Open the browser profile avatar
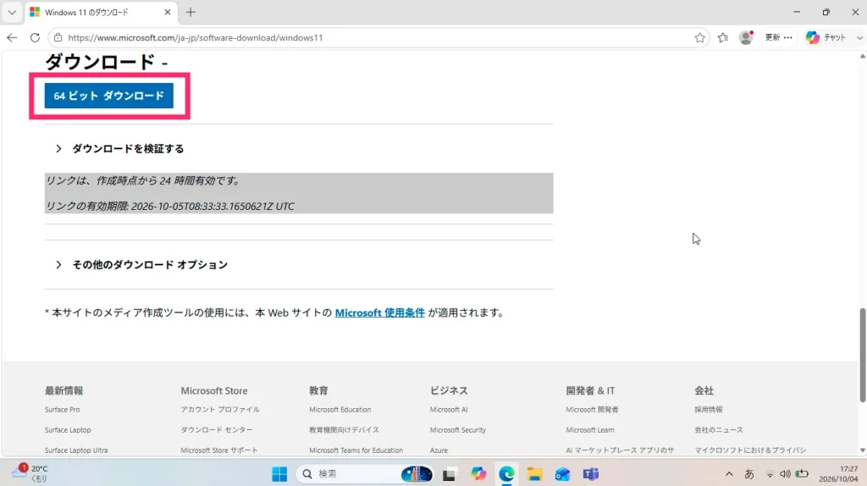The width and height of the screenshot is (867, 486). pos(746,37)
